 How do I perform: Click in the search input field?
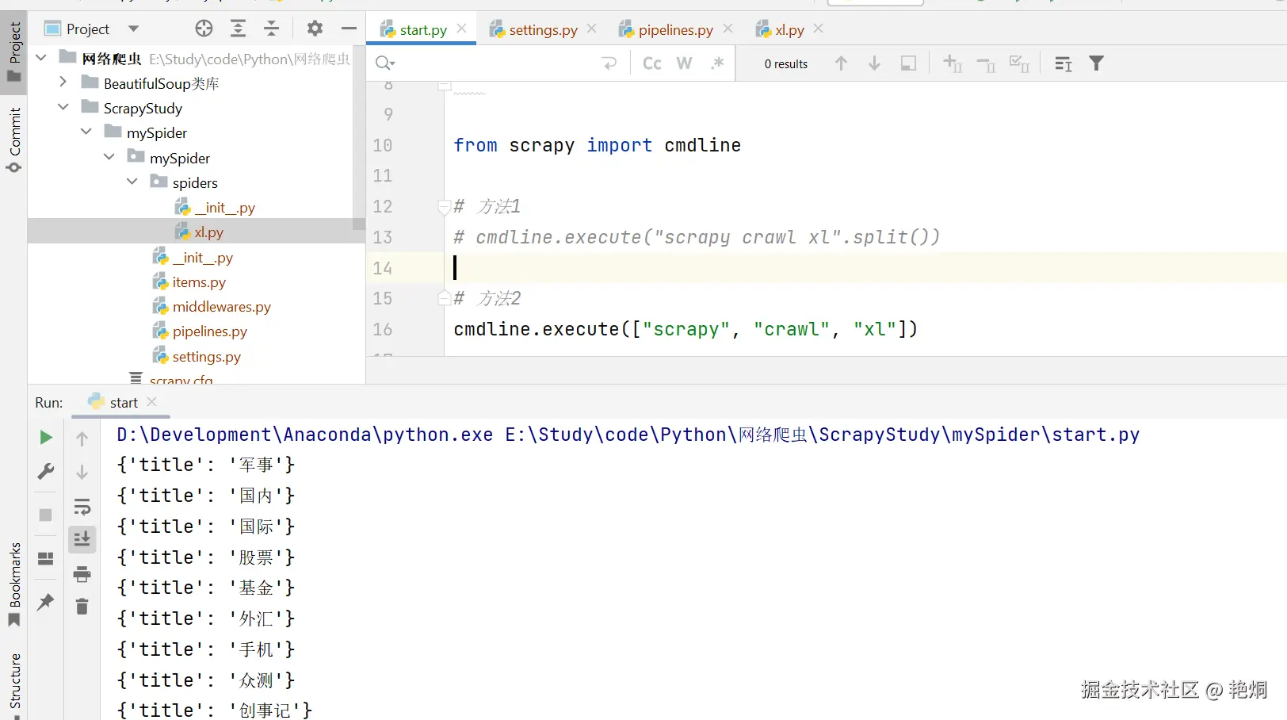click(x=491, y=63)
